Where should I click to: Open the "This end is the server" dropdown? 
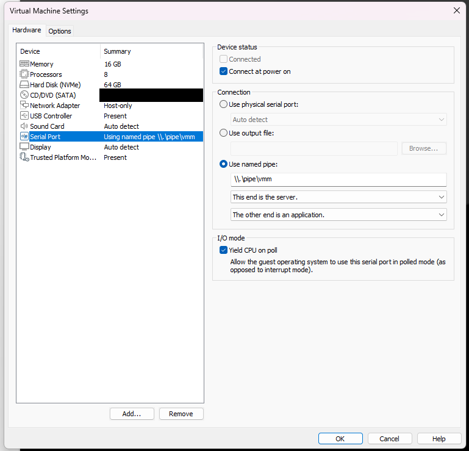click(x=338, y=197)
